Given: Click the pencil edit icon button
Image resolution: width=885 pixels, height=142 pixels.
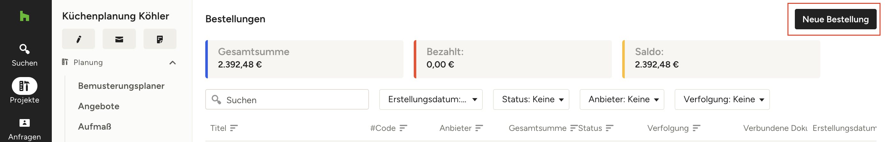Looking at the screenshot, I should [78, 39].
